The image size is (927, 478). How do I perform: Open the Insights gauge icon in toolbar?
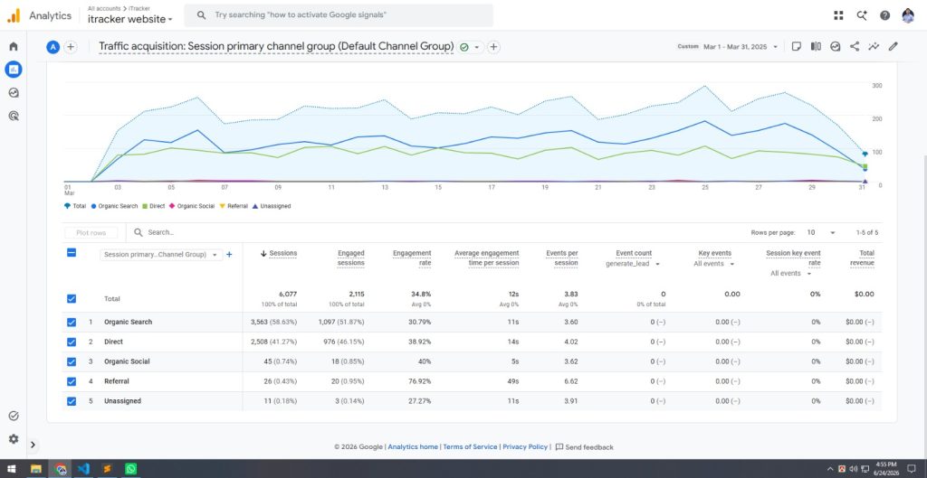pos(836,46)
